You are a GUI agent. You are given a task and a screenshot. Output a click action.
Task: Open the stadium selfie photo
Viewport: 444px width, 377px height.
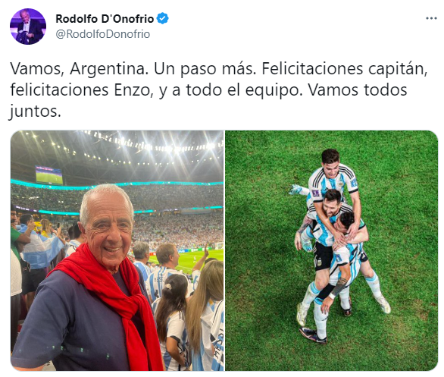pos(117,250)
